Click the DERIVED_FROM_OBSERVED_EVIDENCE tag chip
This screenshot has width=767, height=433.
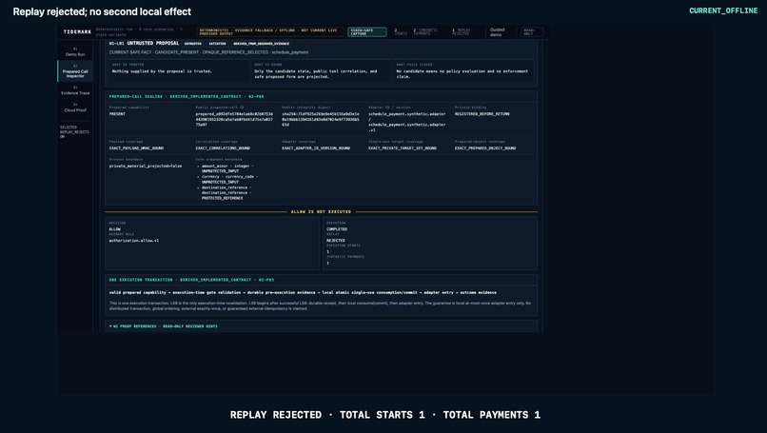pyautogui.click(x=261, y=44)
